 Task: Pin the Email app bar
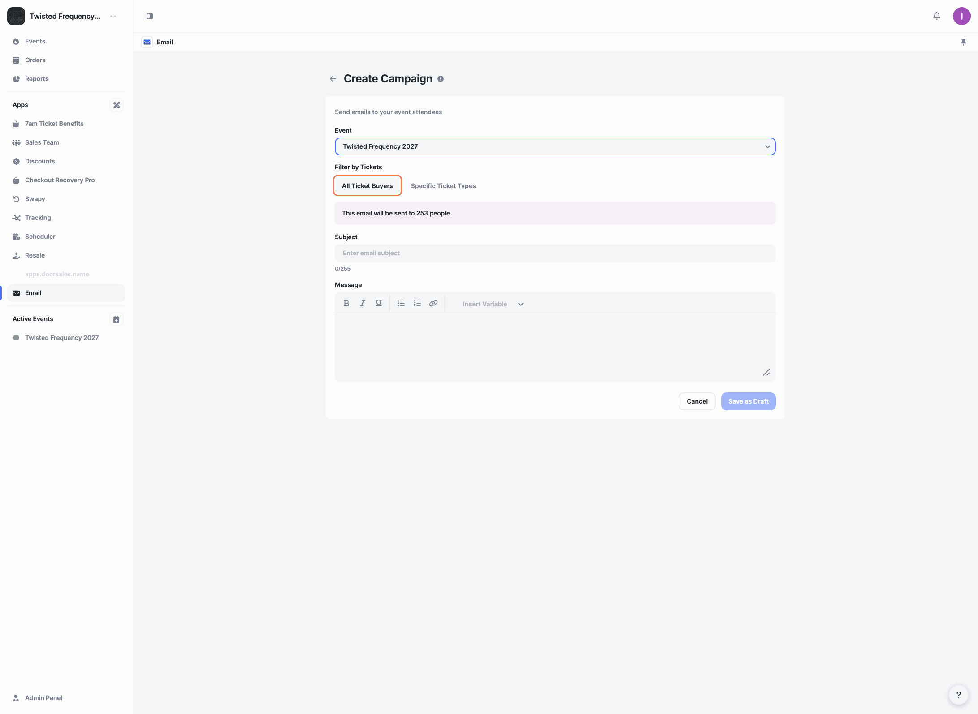tap(963, 42)
